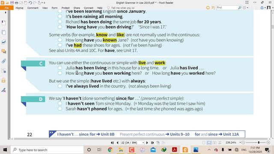Go to the first page

112,142
